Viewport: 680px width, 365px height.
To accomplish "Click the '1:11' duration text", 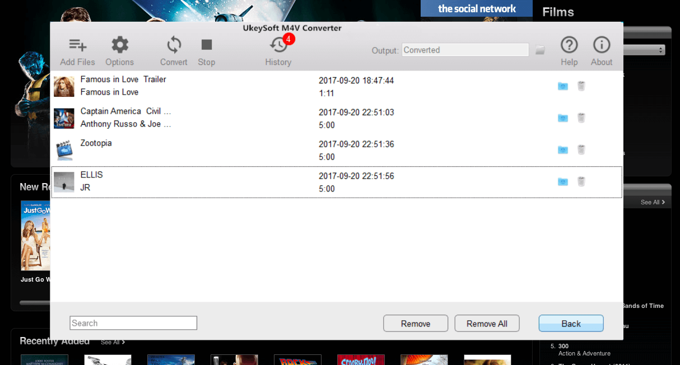I will pyautogui.click(x=327, y=93).
